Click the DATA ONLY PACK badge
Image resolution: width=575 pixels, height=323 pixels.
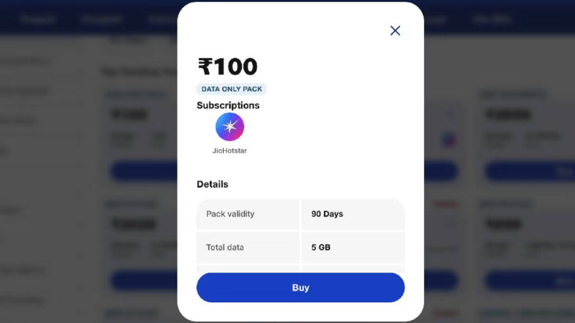pyautogui.click(x=231, y=89)
